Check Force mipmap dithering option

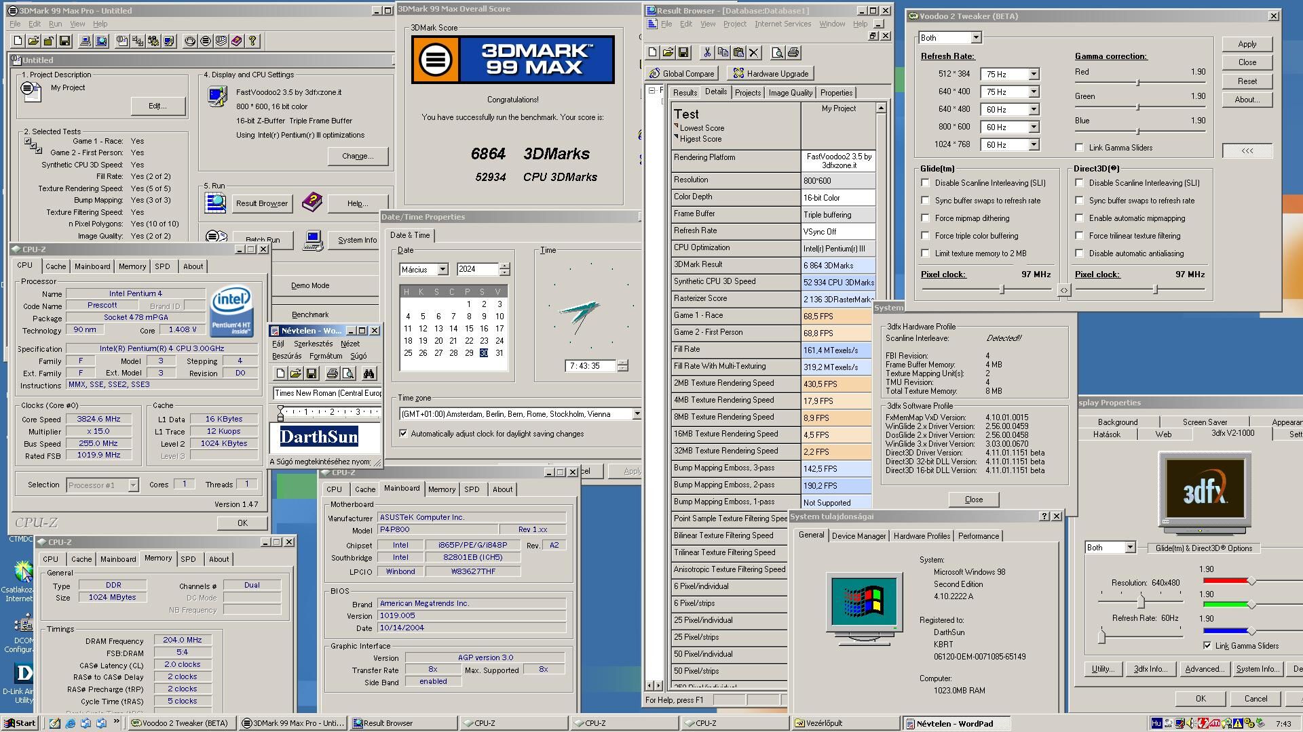[925, 218]
